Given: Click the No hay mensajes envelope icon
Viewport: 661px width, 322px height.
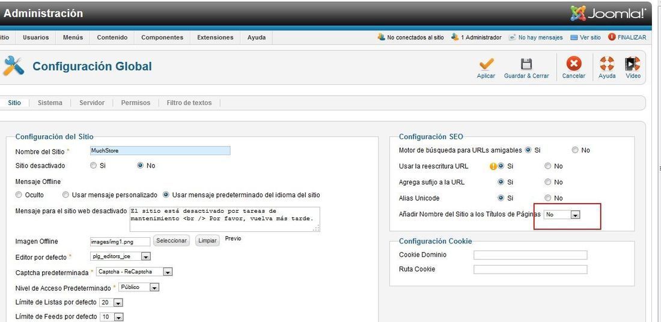Looking at the screenshot, I should [512, 37].
